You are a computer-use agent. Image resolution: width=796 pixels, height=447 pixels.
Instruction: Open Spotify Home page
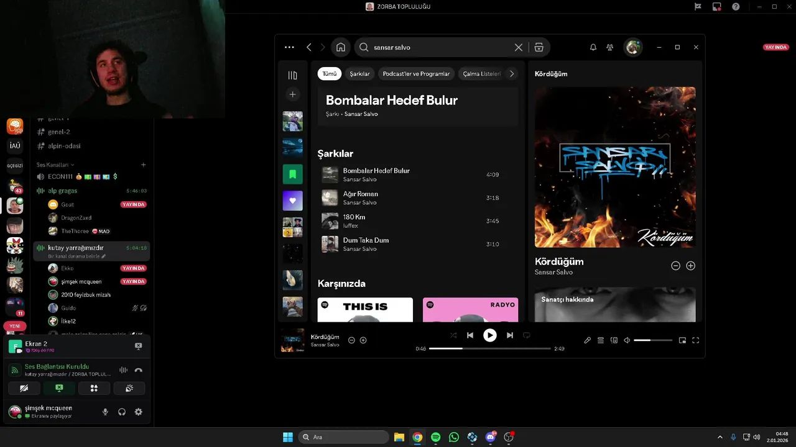coord(341,47)
